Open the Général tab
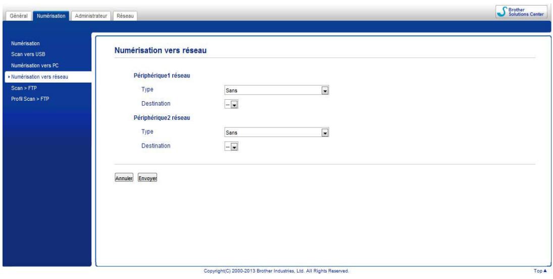553x279 pixels. pos(19,16)
